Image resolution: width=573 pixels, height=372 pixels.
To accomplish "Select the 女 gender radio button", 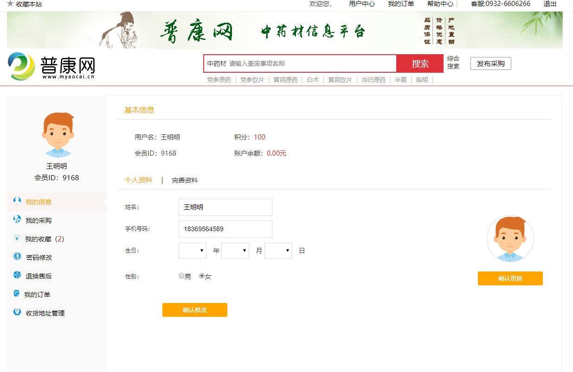I will point(202,276).
